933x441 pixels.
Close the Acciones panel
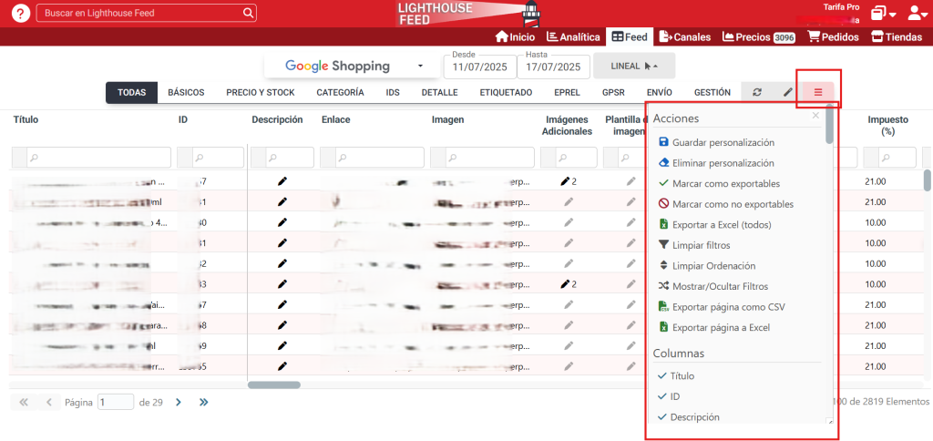click(815, 116)
